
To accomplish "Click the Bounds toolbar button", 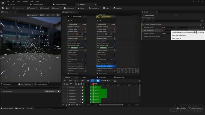I will pos(55,8).
